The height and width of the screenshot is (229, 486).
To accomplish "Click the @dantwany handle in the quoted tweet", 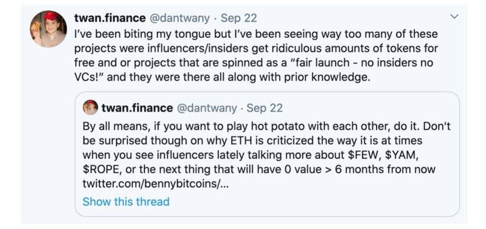I will (206, 108).
